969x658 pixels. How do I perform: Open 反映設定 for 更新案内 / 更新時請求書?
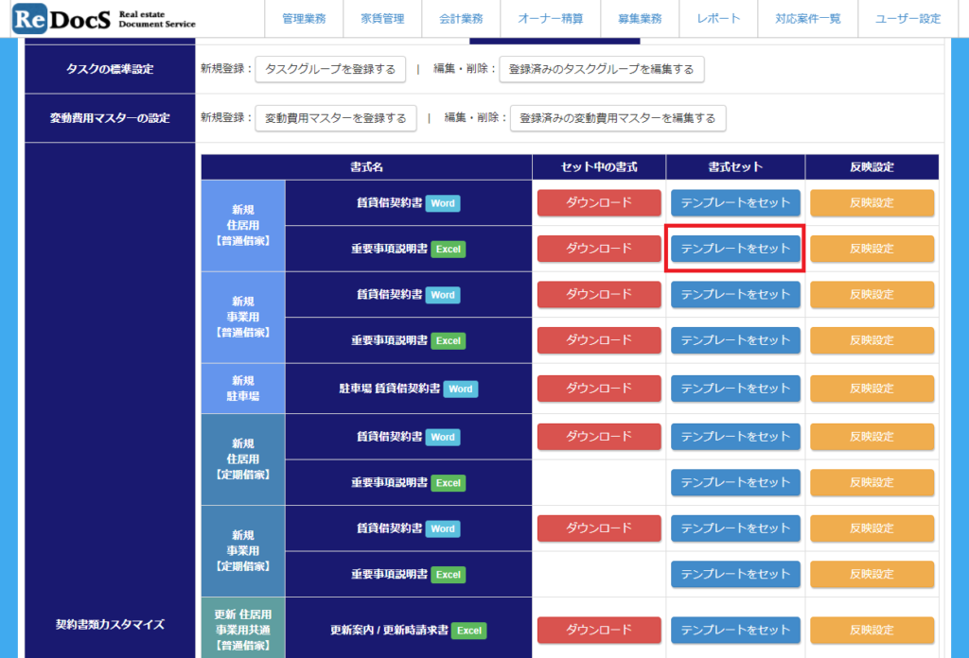[872, 630]
